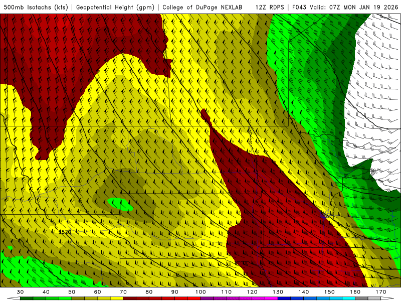
Task: Click the 130 value on the color scale
Action: point(278,292)
